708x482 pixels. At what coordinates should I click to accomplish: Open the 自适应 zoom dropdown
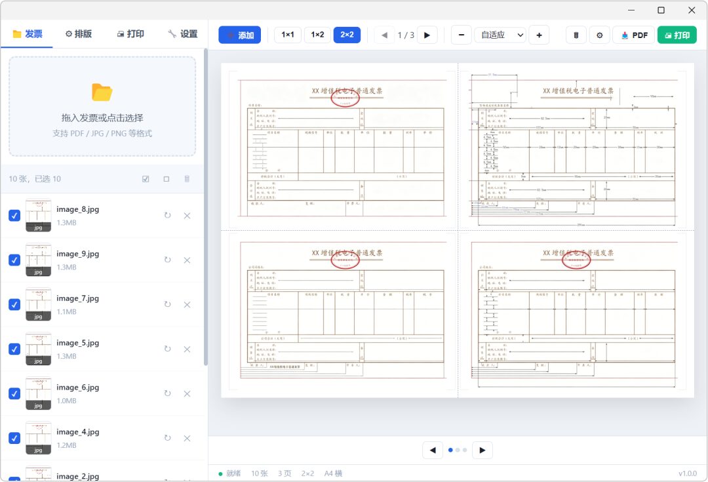(x=500, y=35)
